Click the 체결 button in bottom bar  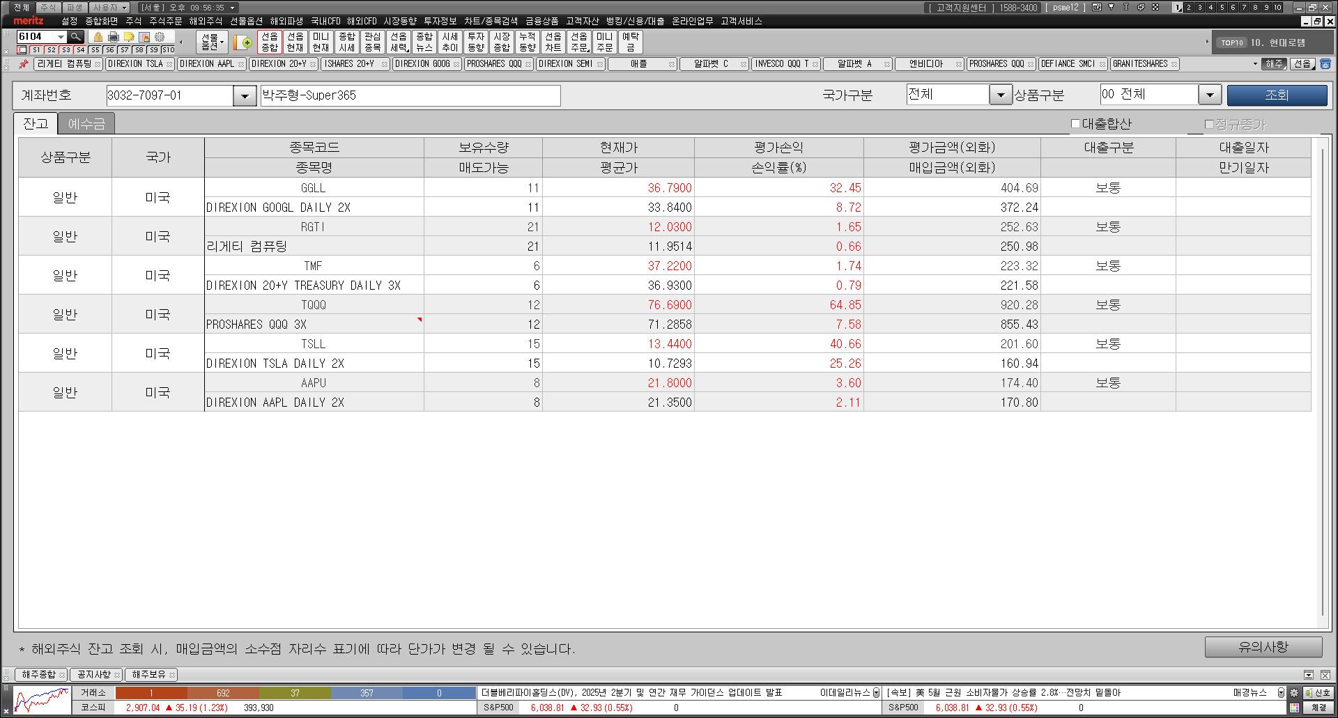(x=1318, y=708)
